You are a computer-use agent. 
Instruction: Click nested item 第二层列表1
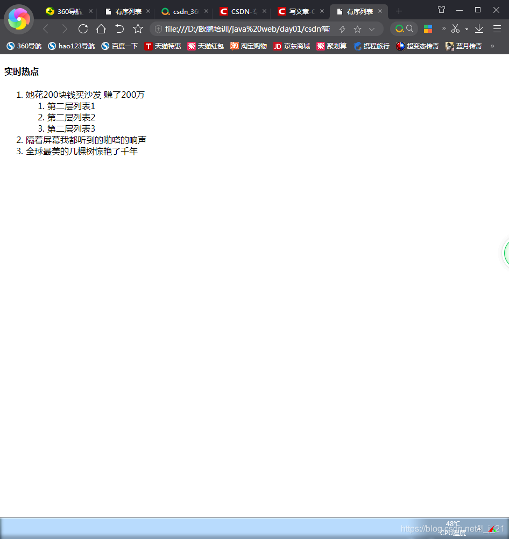pyautogui.click(x=71, y=106)
